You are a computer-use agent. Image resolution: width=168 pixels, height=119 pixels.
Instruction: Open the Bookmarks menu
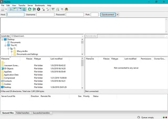pos(40,6)
